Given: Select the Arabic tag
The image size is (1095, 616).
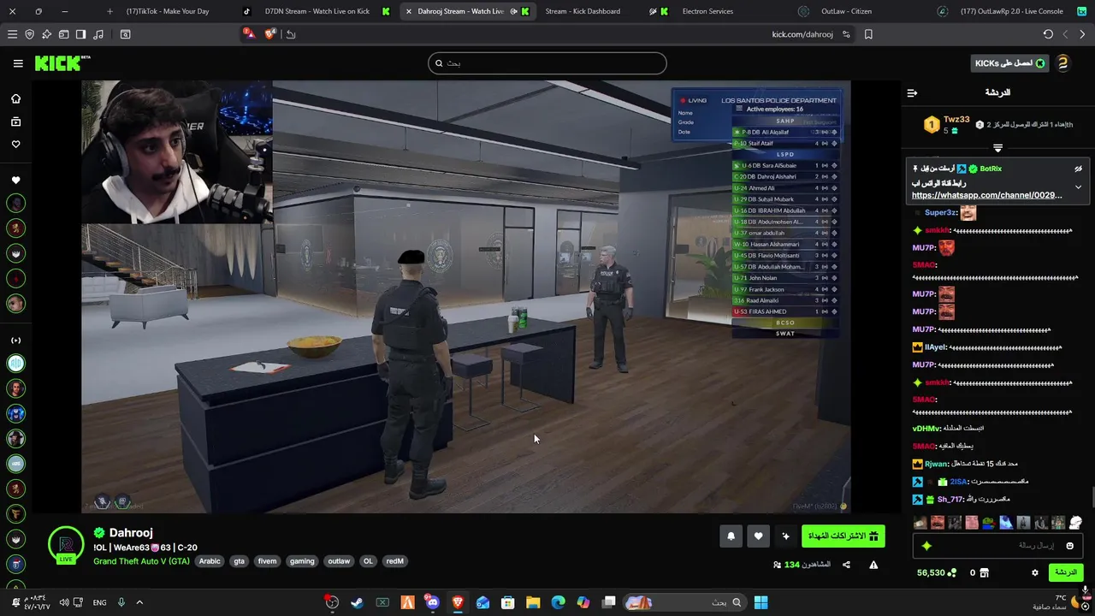Looking at the screenshot, I should 210,561.
